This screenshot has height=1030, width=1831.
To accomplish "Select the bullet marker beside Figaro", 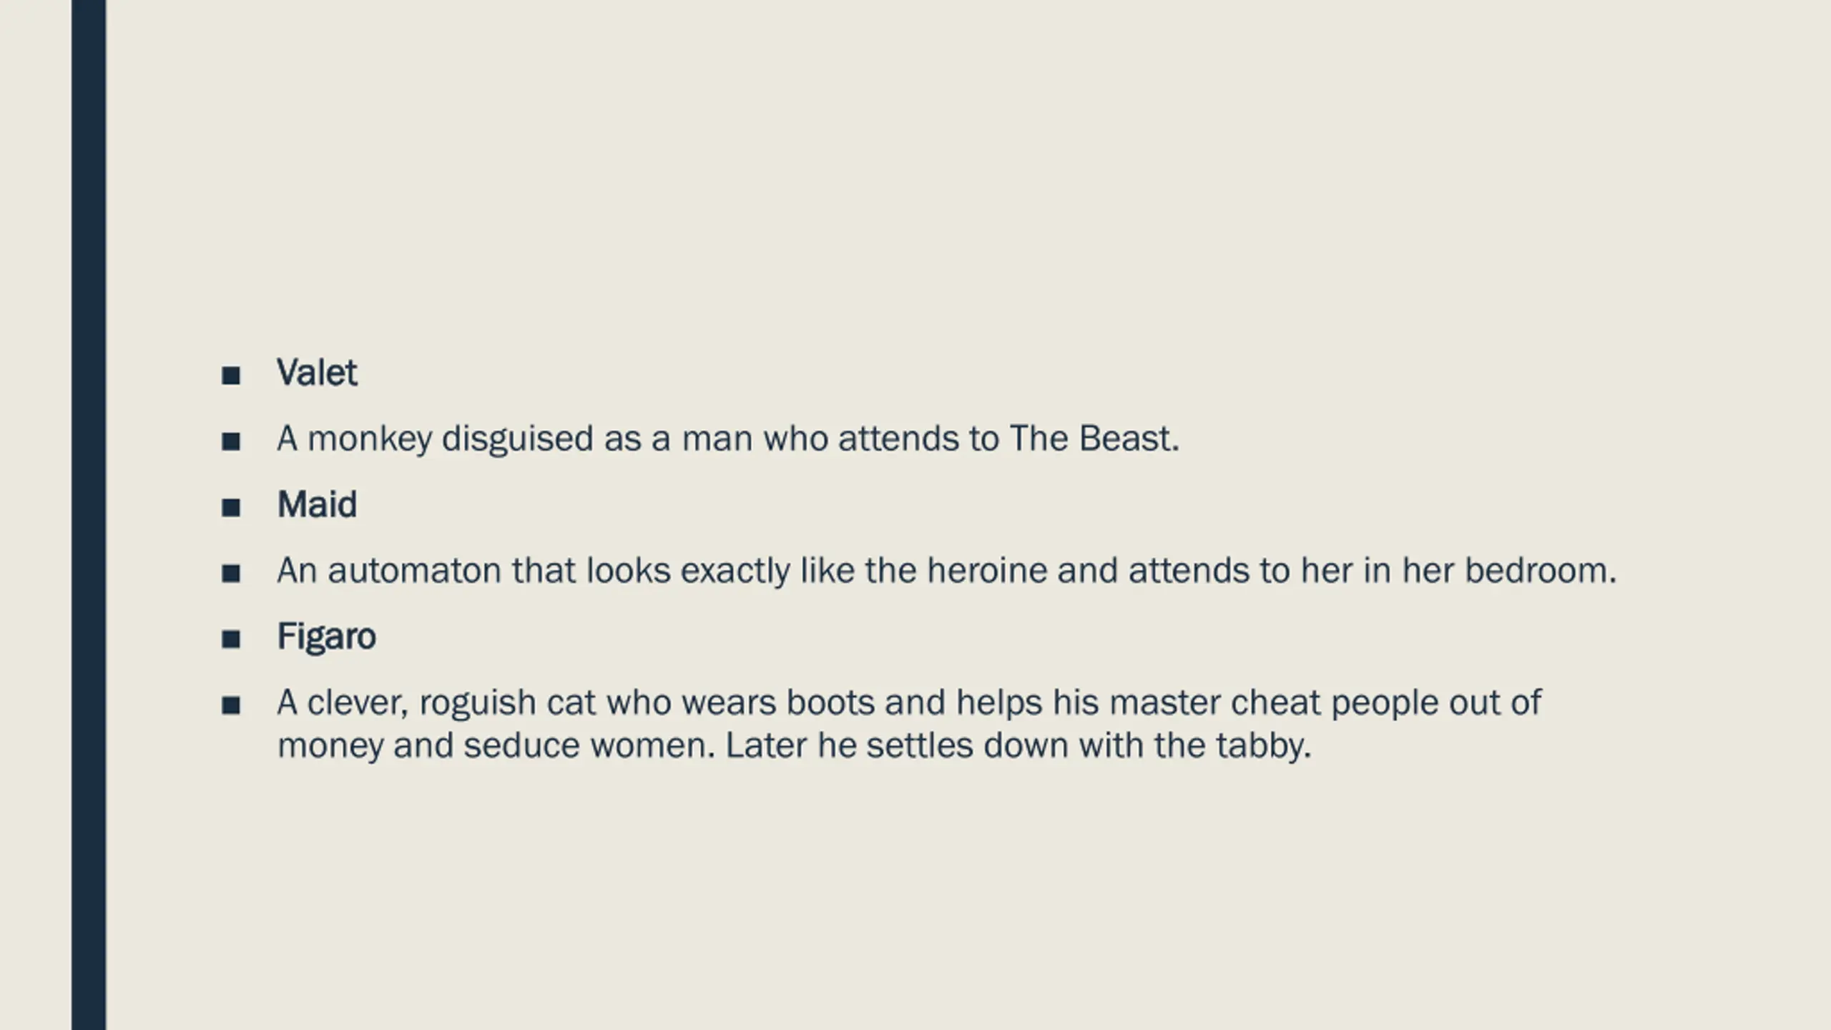I will [x=231, y=639].
